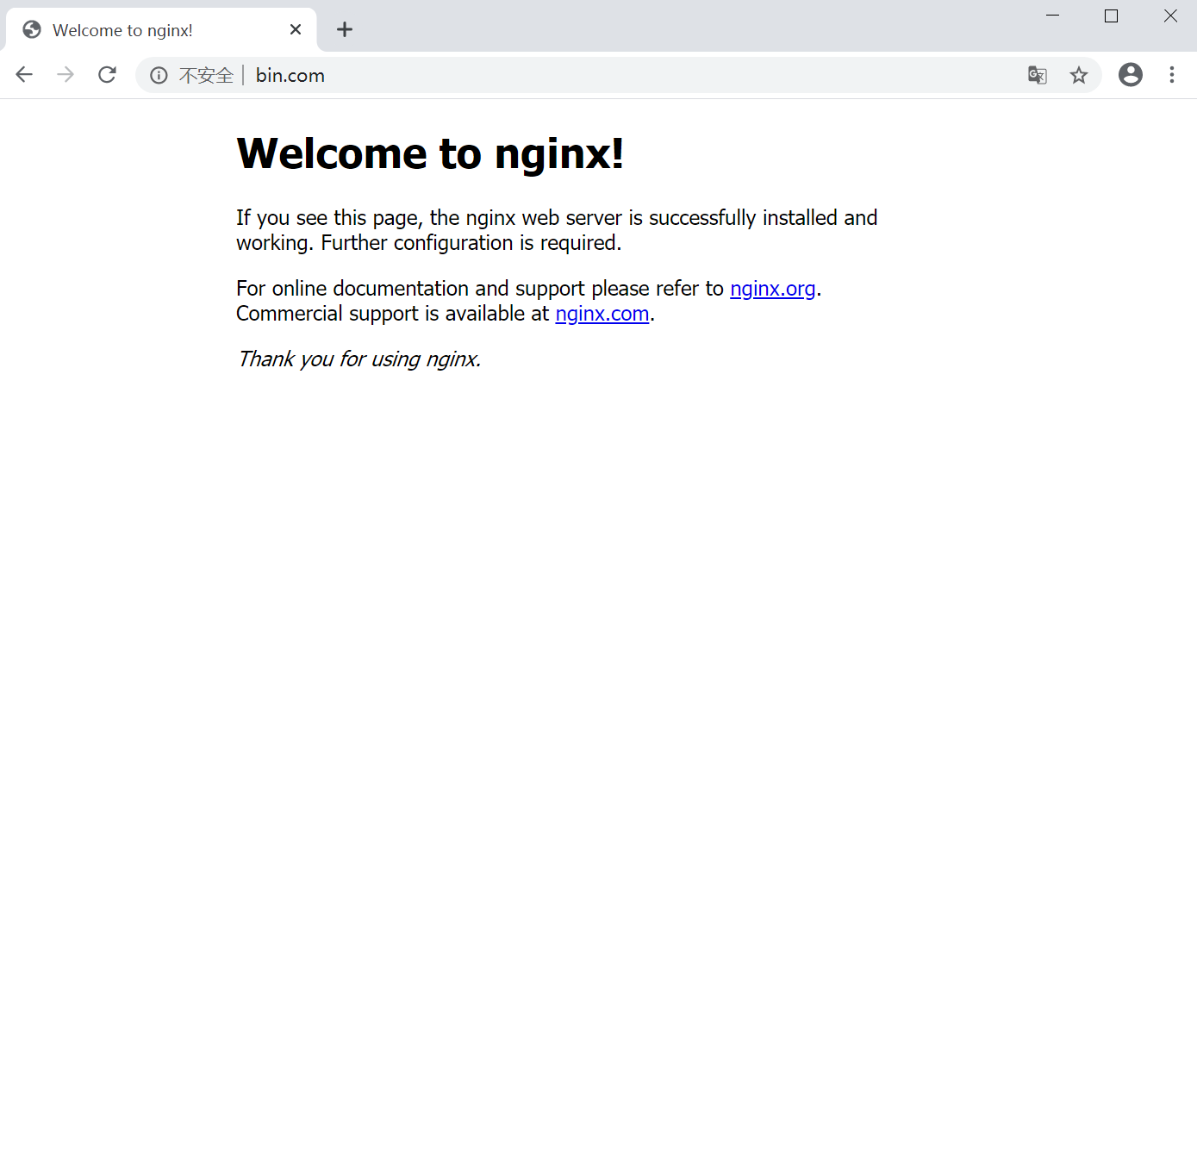Image resolution: width=1197 pixels, height=1173 pixels.
Task: Open the Google Translate page icon
Action: (x=1038, y=75)
